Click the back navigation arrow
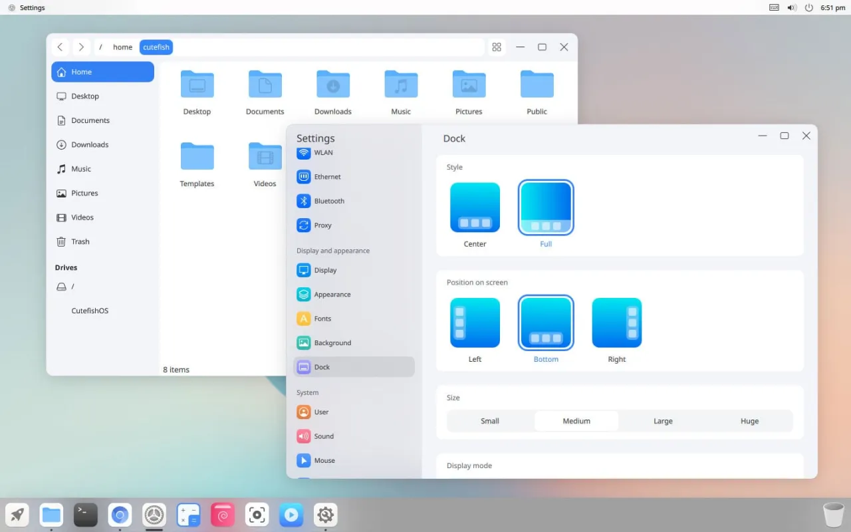Image resolution: width=851 pixels, height=532 pixels. click(x=60, y=47)
